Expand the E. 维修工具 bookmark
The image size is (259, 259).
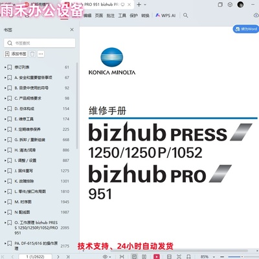pos(5,119)
